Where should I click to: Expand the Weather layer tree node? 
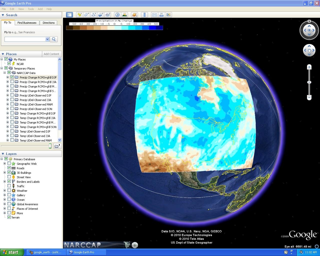coord(4,190)
